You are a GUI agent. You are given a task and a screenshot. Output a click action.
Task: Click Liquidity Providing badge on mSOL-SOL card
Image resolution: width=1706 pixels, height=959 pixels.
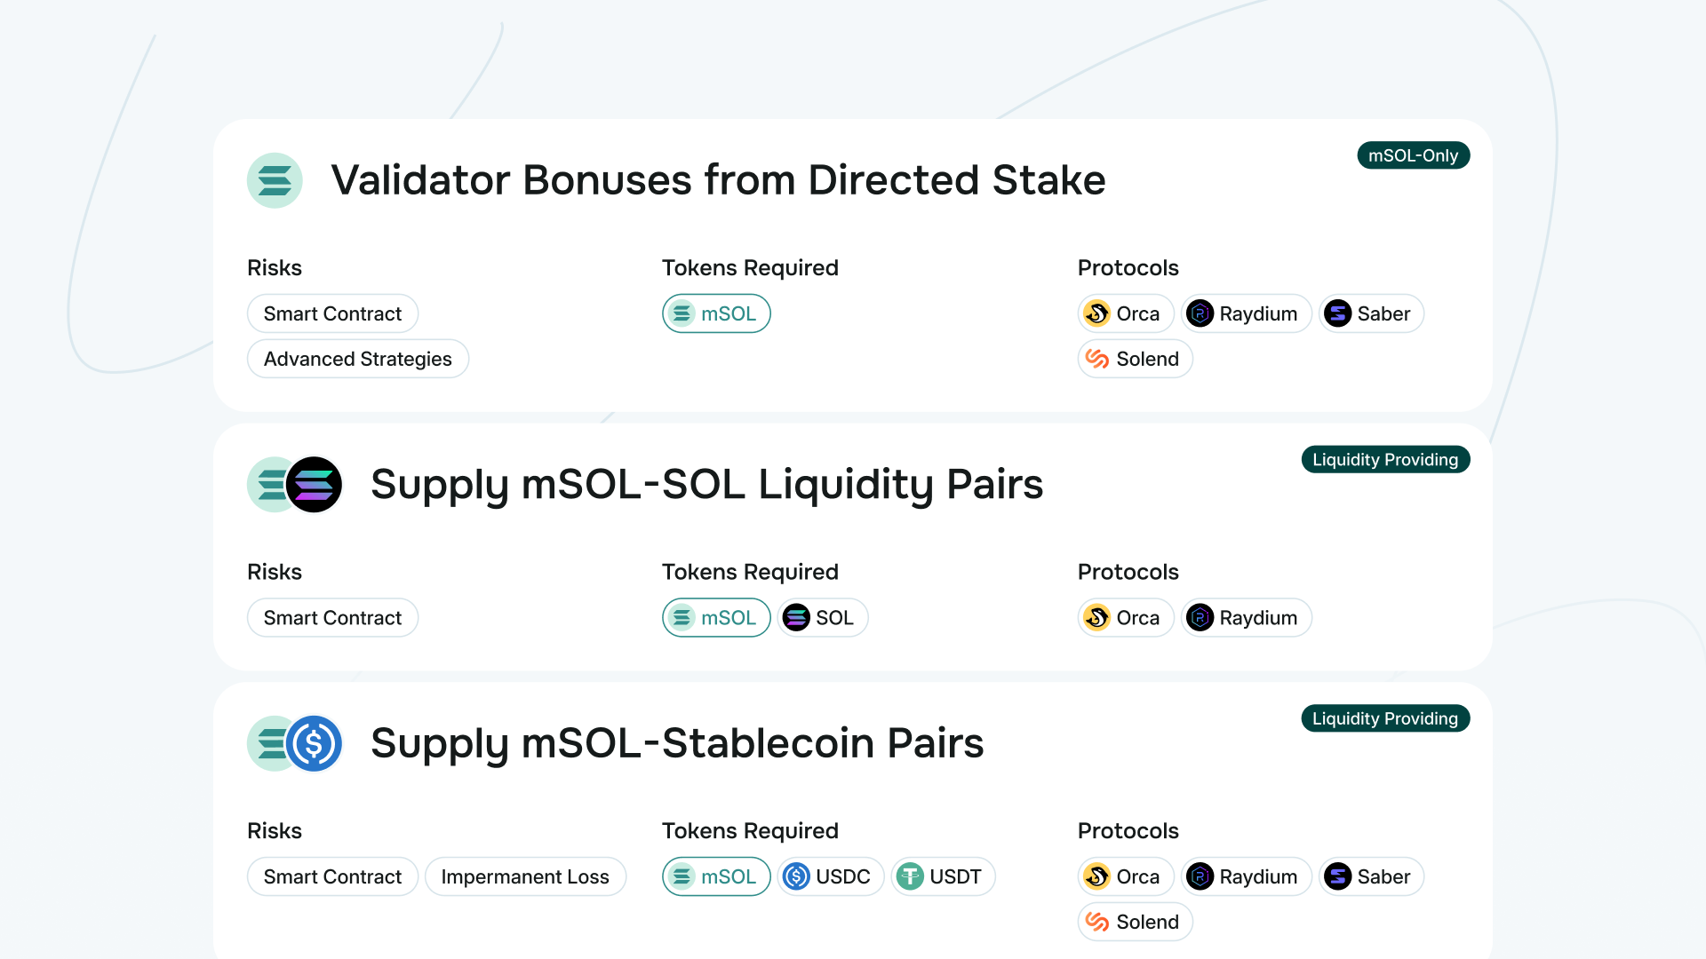point(1385,460)
